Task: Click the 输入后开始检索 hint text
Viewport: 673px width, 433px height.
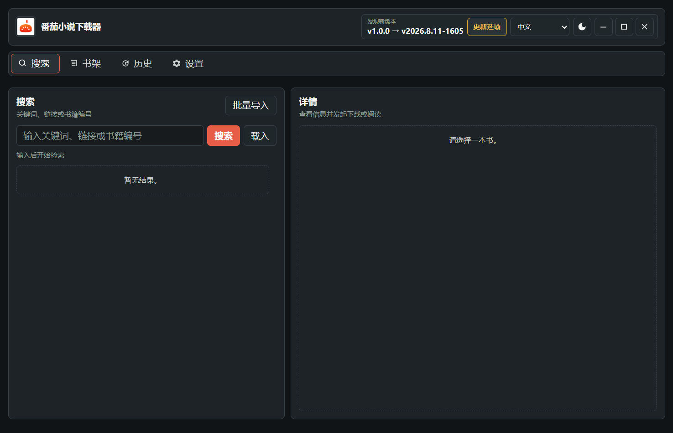Action: [x=41, y=155]
